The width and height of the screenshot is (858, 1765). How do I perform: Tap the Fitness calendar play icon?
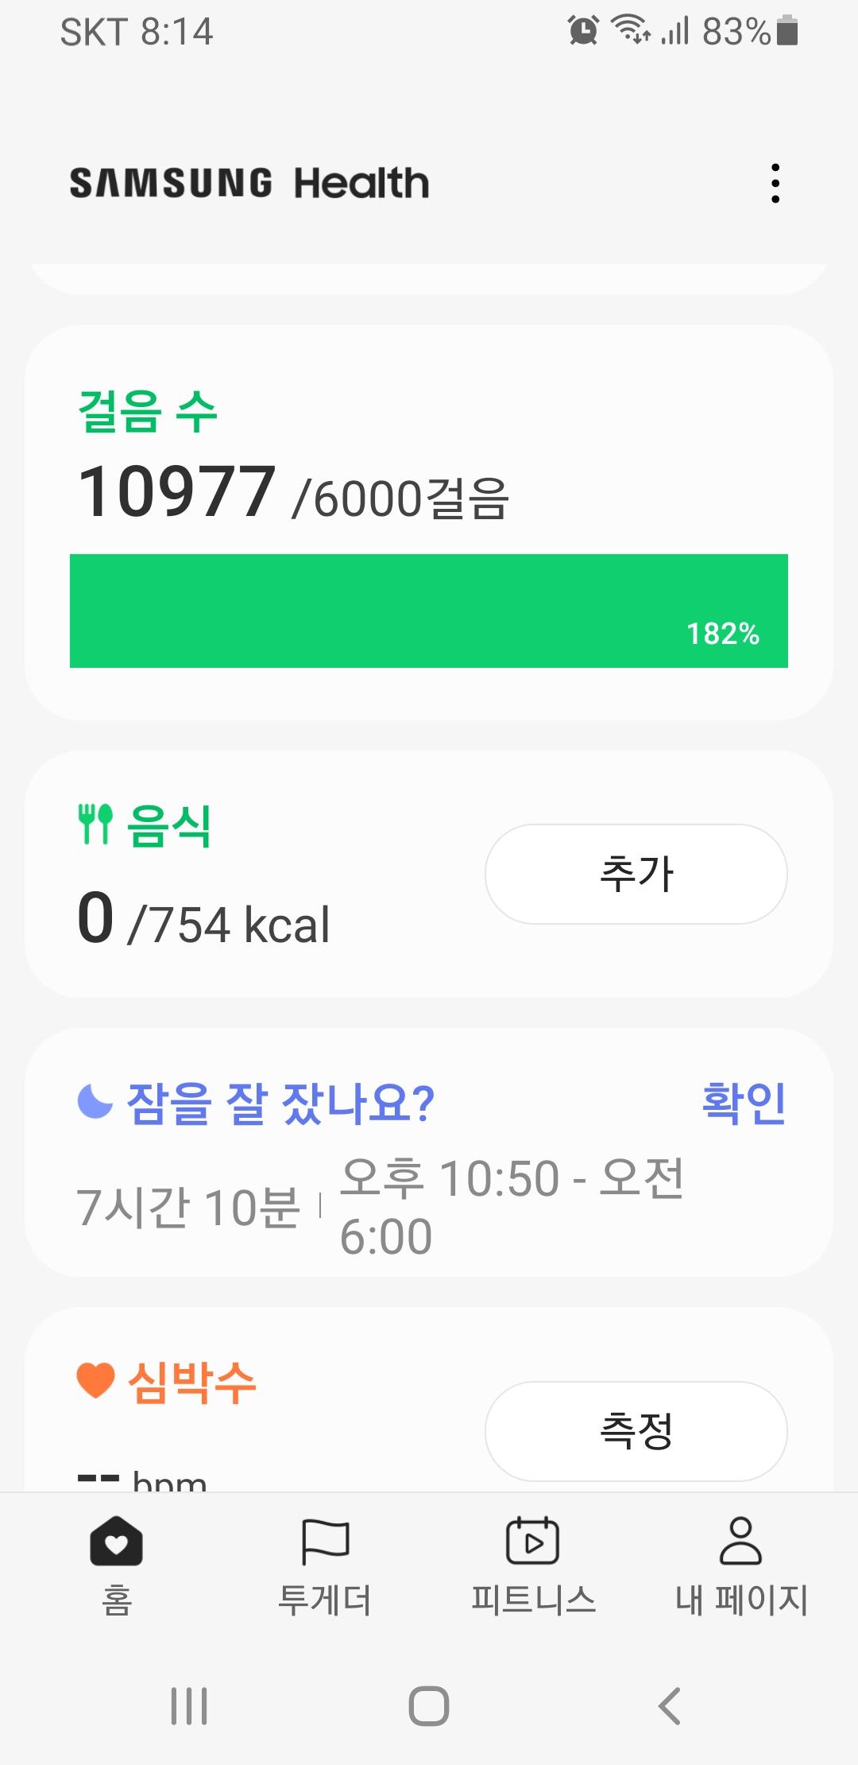[x=532, y=1541]
